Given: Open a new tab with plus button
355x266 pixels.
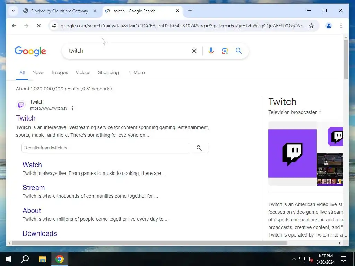Looking at the screenshot, I should [x=190, y=11].
